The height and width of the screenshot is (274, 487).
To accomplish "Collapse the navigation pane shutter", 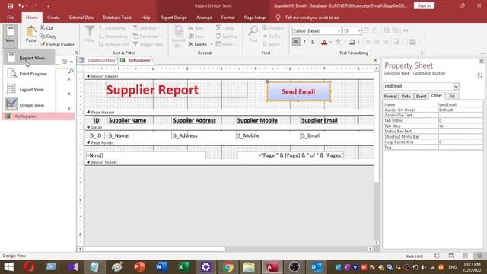I will [71, 62].
